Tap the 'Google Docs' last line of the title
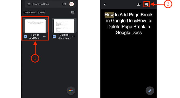The height and width of the screenshot is (98, 180). (129, 33)
